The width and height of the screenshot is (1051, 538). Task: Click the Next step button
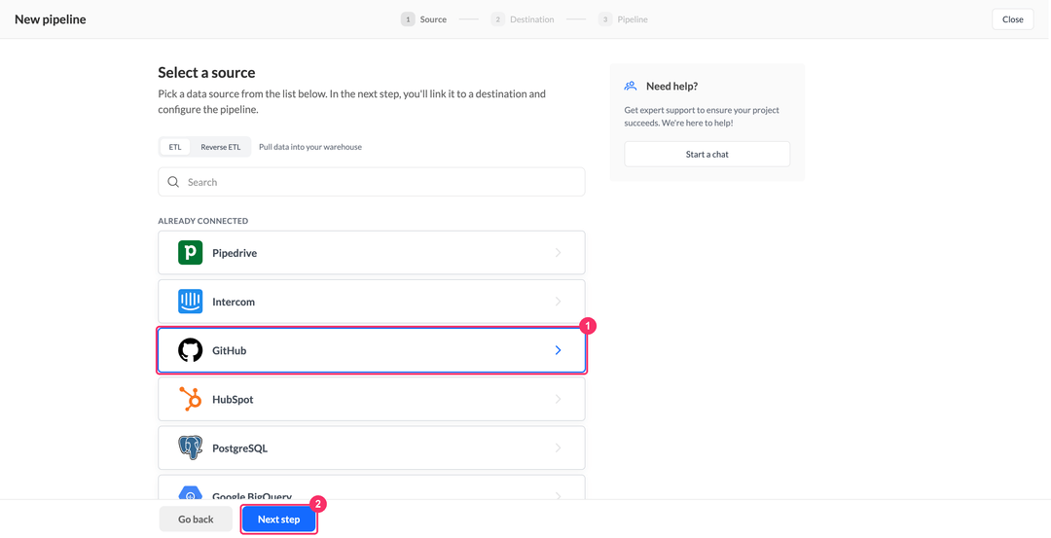[x=279, y=520]
